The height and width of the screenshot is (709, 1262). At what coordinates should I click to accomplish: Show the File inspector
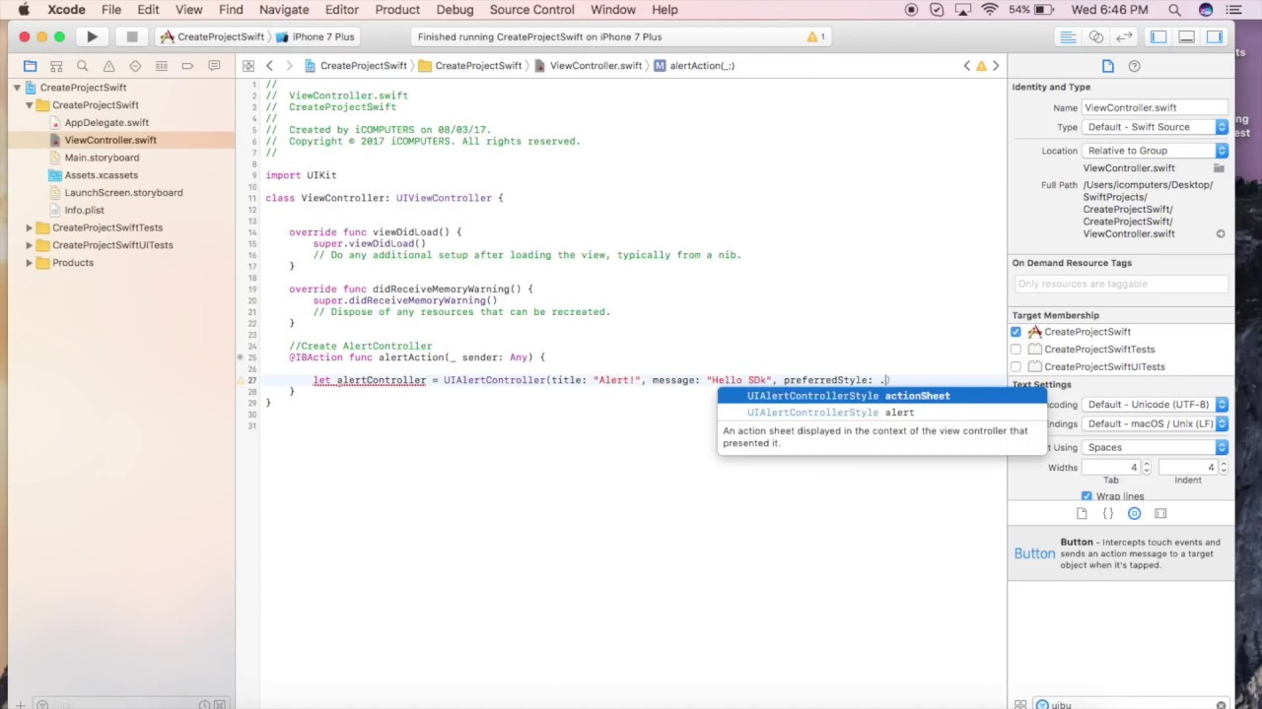click(1107, 66)
